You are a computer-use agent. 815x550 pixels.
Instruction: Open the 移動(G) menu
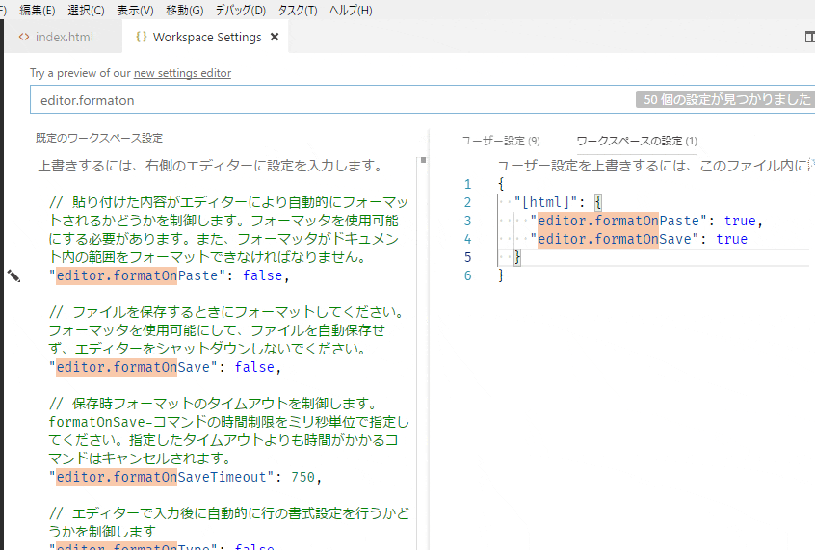click(185, 11)
